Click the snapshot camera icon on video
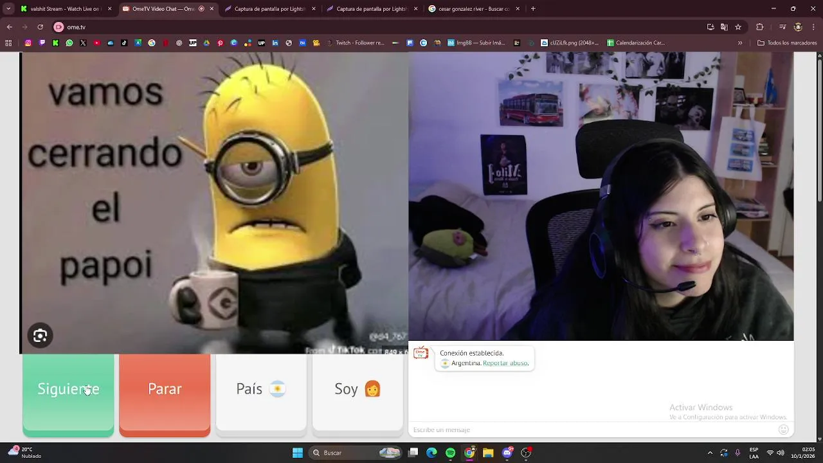823x463 pixels. point(40,336)
